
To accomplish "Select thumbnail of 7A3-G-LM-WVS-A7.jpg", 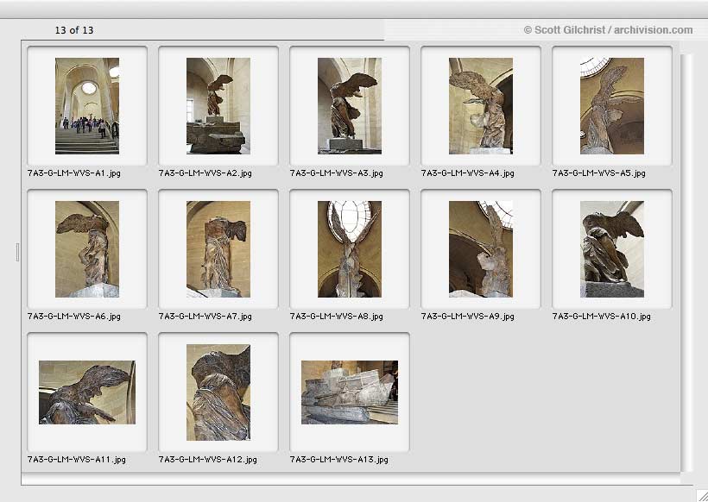I will tap(218, 249).
